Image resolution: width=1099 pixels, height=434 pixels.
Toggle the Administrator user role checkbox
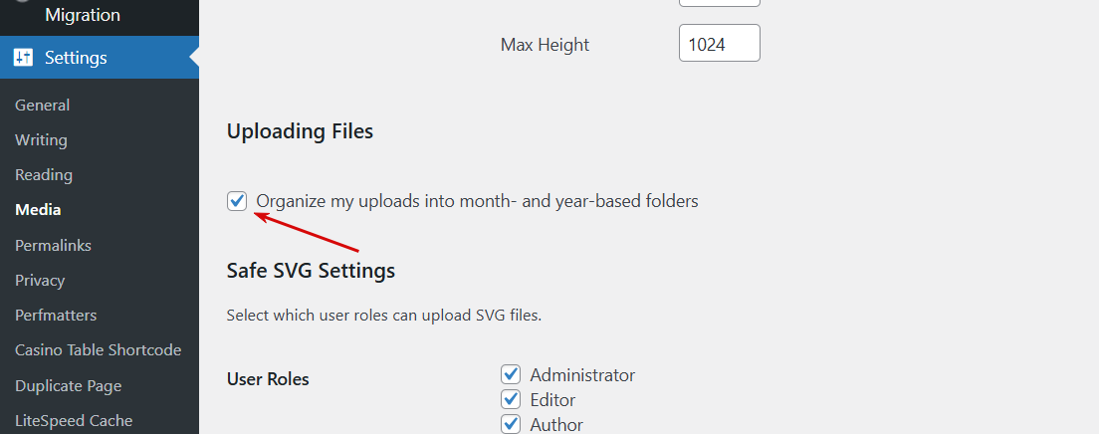(x=511, y=375)
